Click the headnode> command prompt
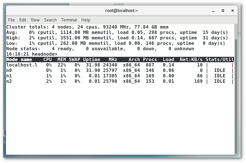 pos(44,54)
